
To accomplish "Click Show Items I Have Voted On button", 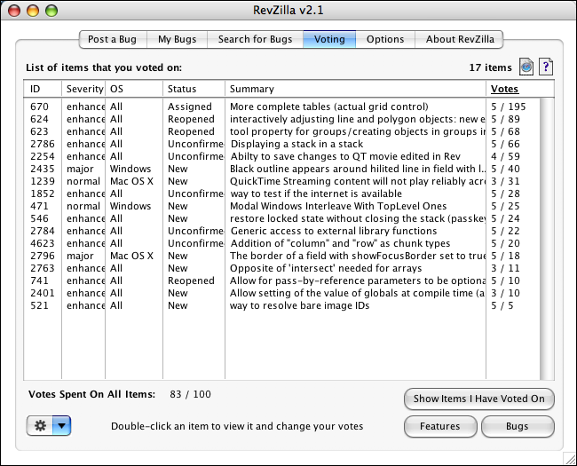I will (x=478, y=399).
